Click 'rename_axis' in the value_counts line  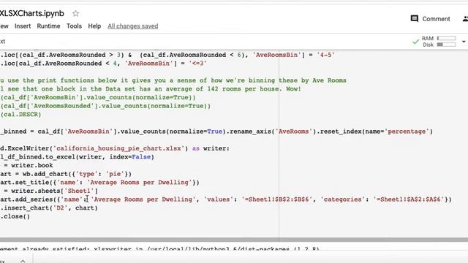click(250, 131)
